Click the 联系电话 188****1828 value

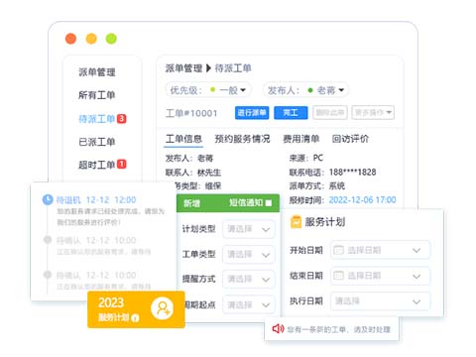pos(352,172)
